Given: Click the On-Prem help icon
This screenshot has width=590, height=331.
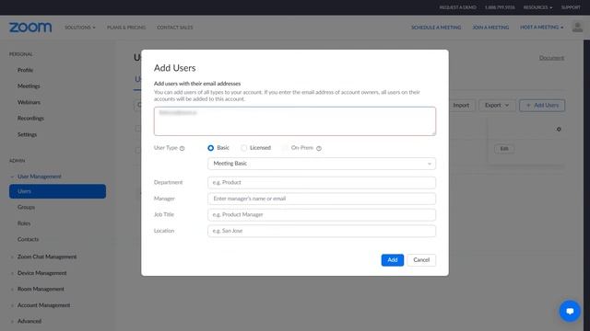Looking at the screenshot, I should point(319,148).
